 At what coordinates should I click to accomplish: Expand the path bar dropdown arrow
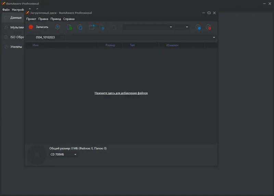coord(214,37)
